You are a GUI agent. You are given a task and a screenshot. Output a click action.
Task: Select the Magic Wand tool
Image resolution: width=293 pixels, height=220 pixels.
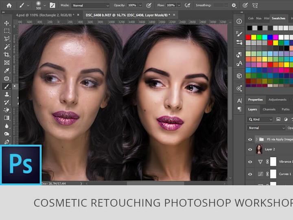click(x=7, y=46)
